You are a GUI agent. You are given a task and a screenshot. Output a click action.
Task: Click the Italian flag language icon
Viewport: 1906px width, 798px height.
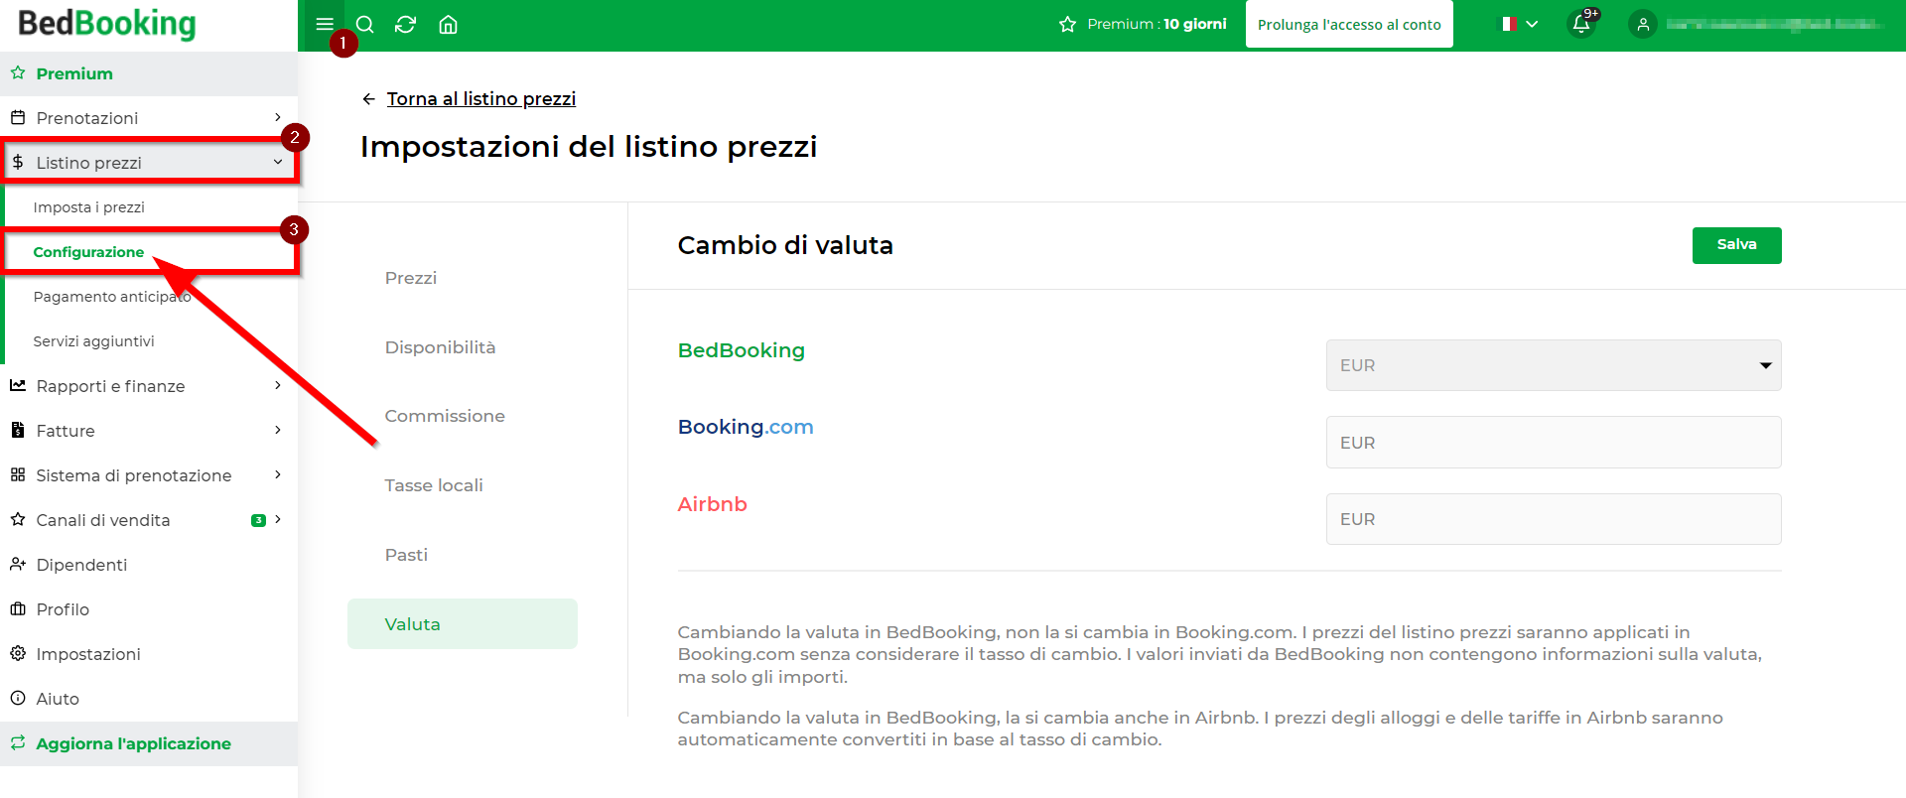pyautogui.click(x=1508, y=24)
